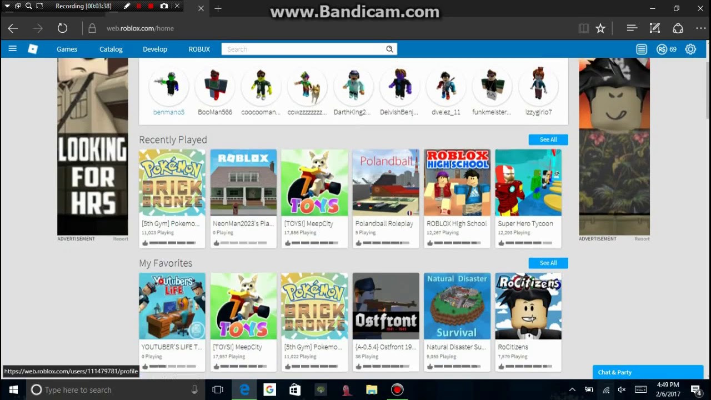Click the Edge share icon
This screenshot has width=711, height=400.
678,28
